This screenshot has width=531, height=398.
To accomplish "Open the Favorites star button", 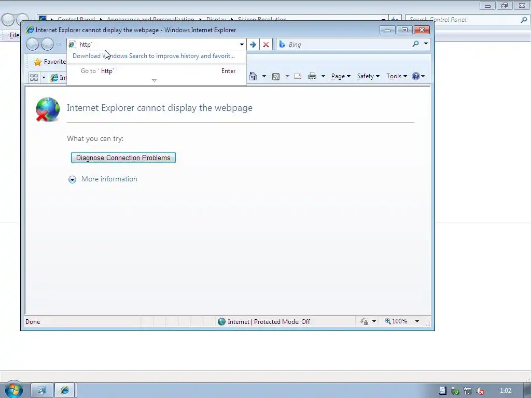I will pos(50,62).
